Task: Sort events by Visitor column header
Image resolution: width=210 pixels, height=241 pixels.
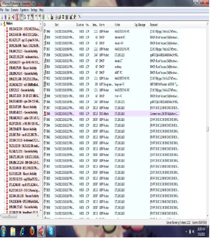Action: (124, 25)
